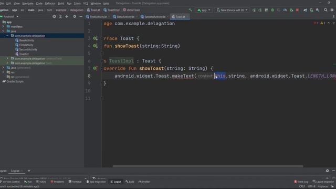336x189 pixels.
Task: Click Collapse All in Project panel
Action: pyautogui.click(x=67, y=16)
